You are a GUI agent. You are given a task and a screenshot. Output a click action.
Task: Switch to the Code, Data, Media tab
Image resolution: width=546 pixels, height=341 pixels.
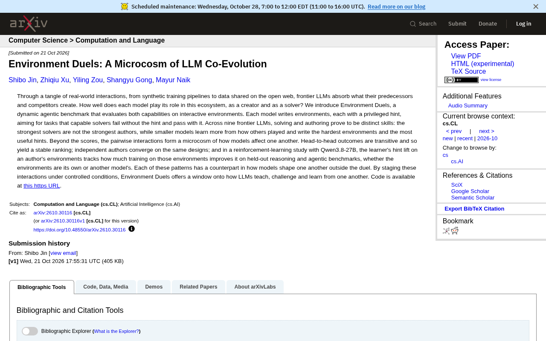pyautogui.click(x=106, y=287)
